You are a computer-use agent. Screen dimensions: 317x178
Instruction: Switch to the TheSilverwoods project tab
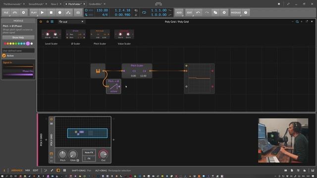point(12,4)
